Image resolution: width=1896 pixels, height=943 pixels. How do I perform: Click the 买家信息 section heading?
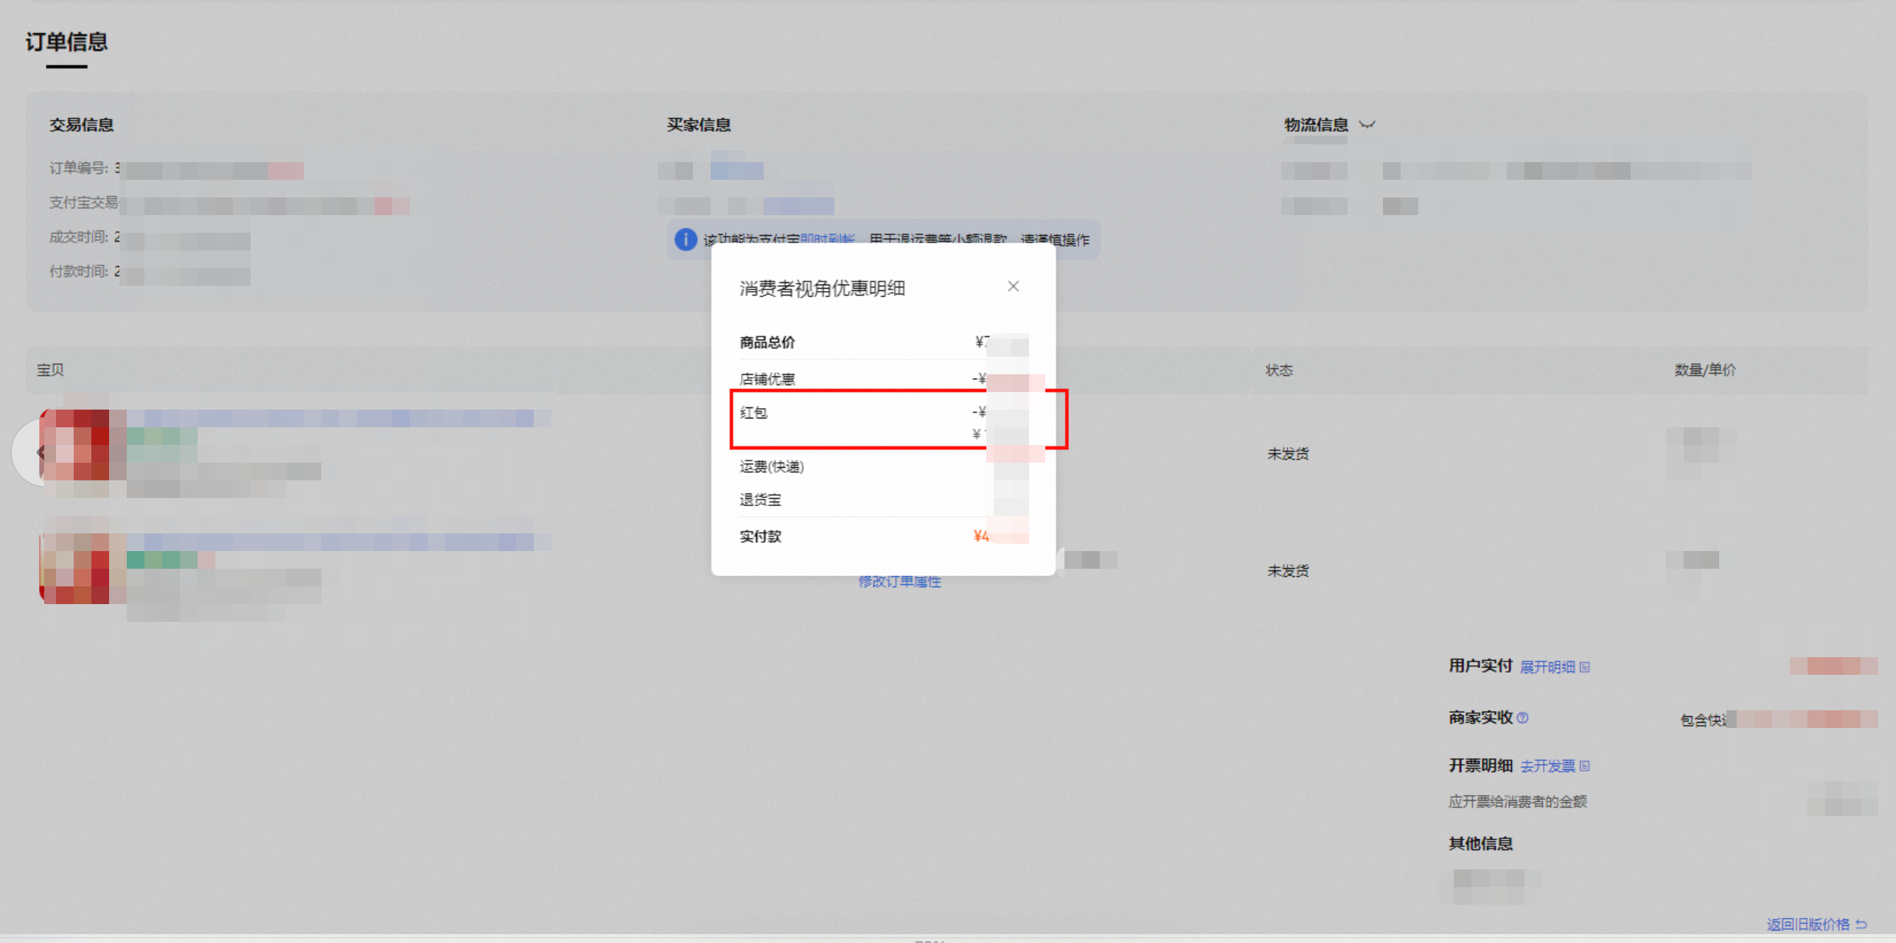[x=698, y=125]
